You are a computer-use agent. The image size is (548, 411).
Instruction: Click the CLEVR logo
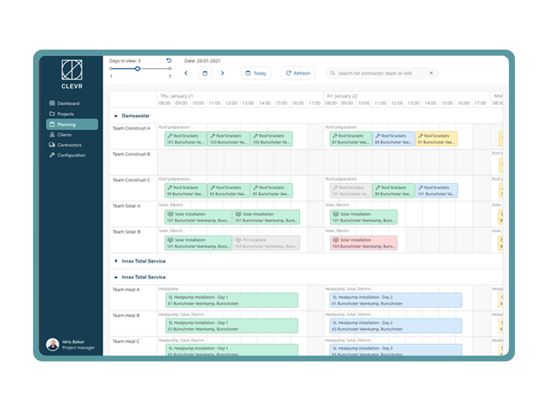pos(72,74)
